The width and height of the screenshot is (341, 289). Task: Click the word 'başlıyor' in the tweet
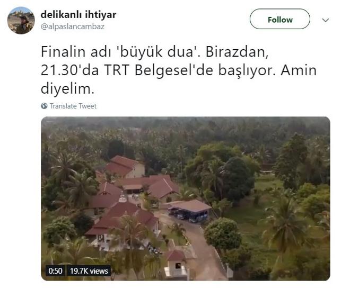pos(247,70)
